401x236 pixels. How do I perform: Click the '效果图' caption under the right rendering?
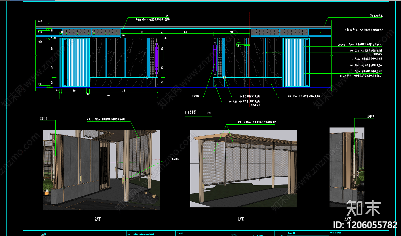pos(347,219)
